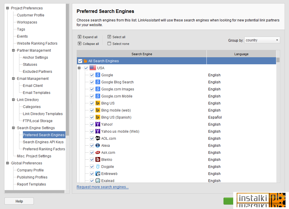289x209 pixels.
Task: Click the Google.com Images icon
Action: click(98, 89)
